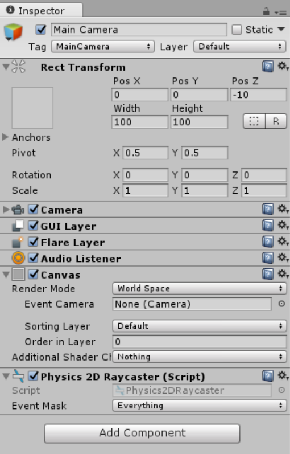The width and height of the screenshot is (290, 454).
Task: Click the anchor presets box
Action: (32, 108)
